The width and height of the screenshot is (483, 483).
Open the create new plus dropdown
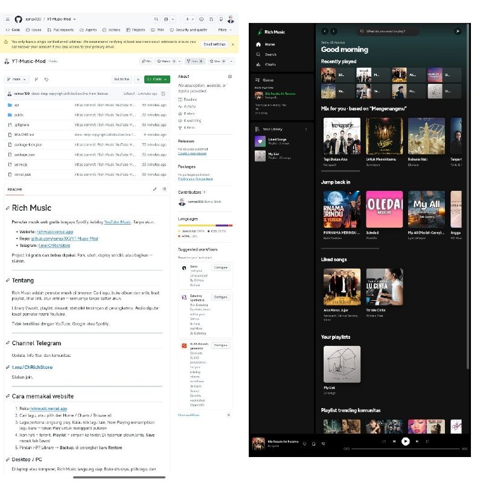(190, 19)
